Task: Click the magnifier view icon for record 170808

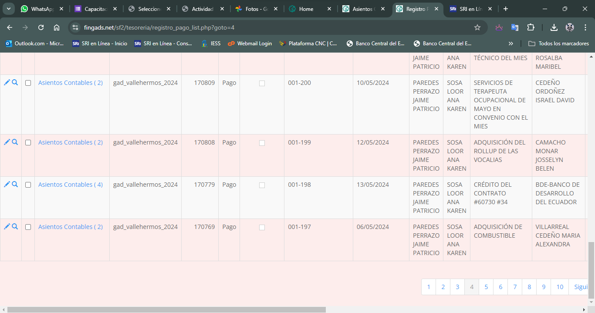Action: click(15, 142)
